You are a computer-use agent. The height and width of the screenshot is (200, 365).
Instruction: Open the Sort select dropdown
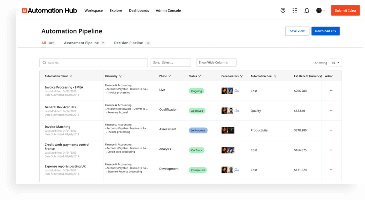pos(171,62)
